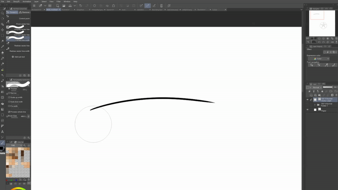Select the Correct line tool in toolbar
Screen dimensions: 338x190
point(3,143)
